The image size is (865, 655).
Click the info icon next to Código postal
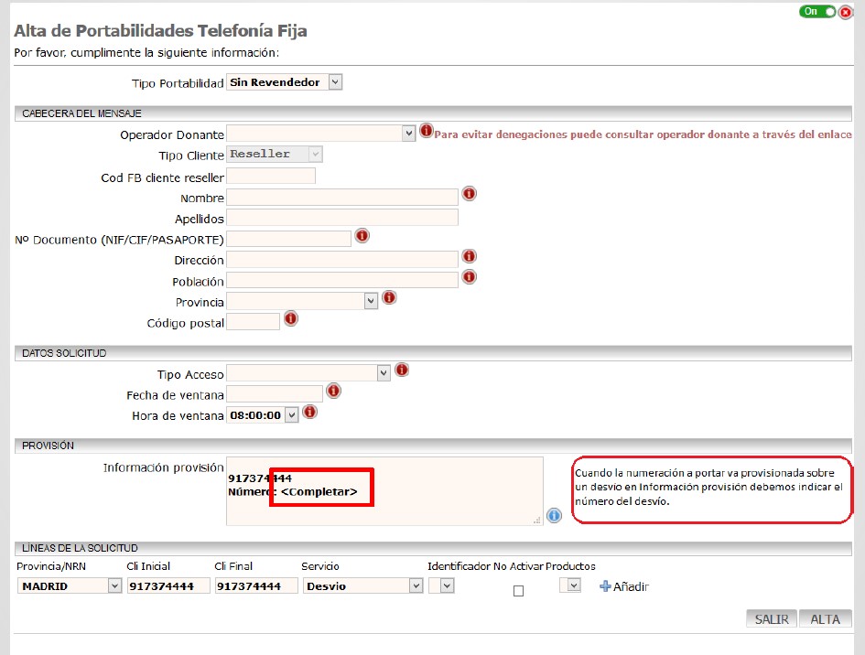[291, 318]
